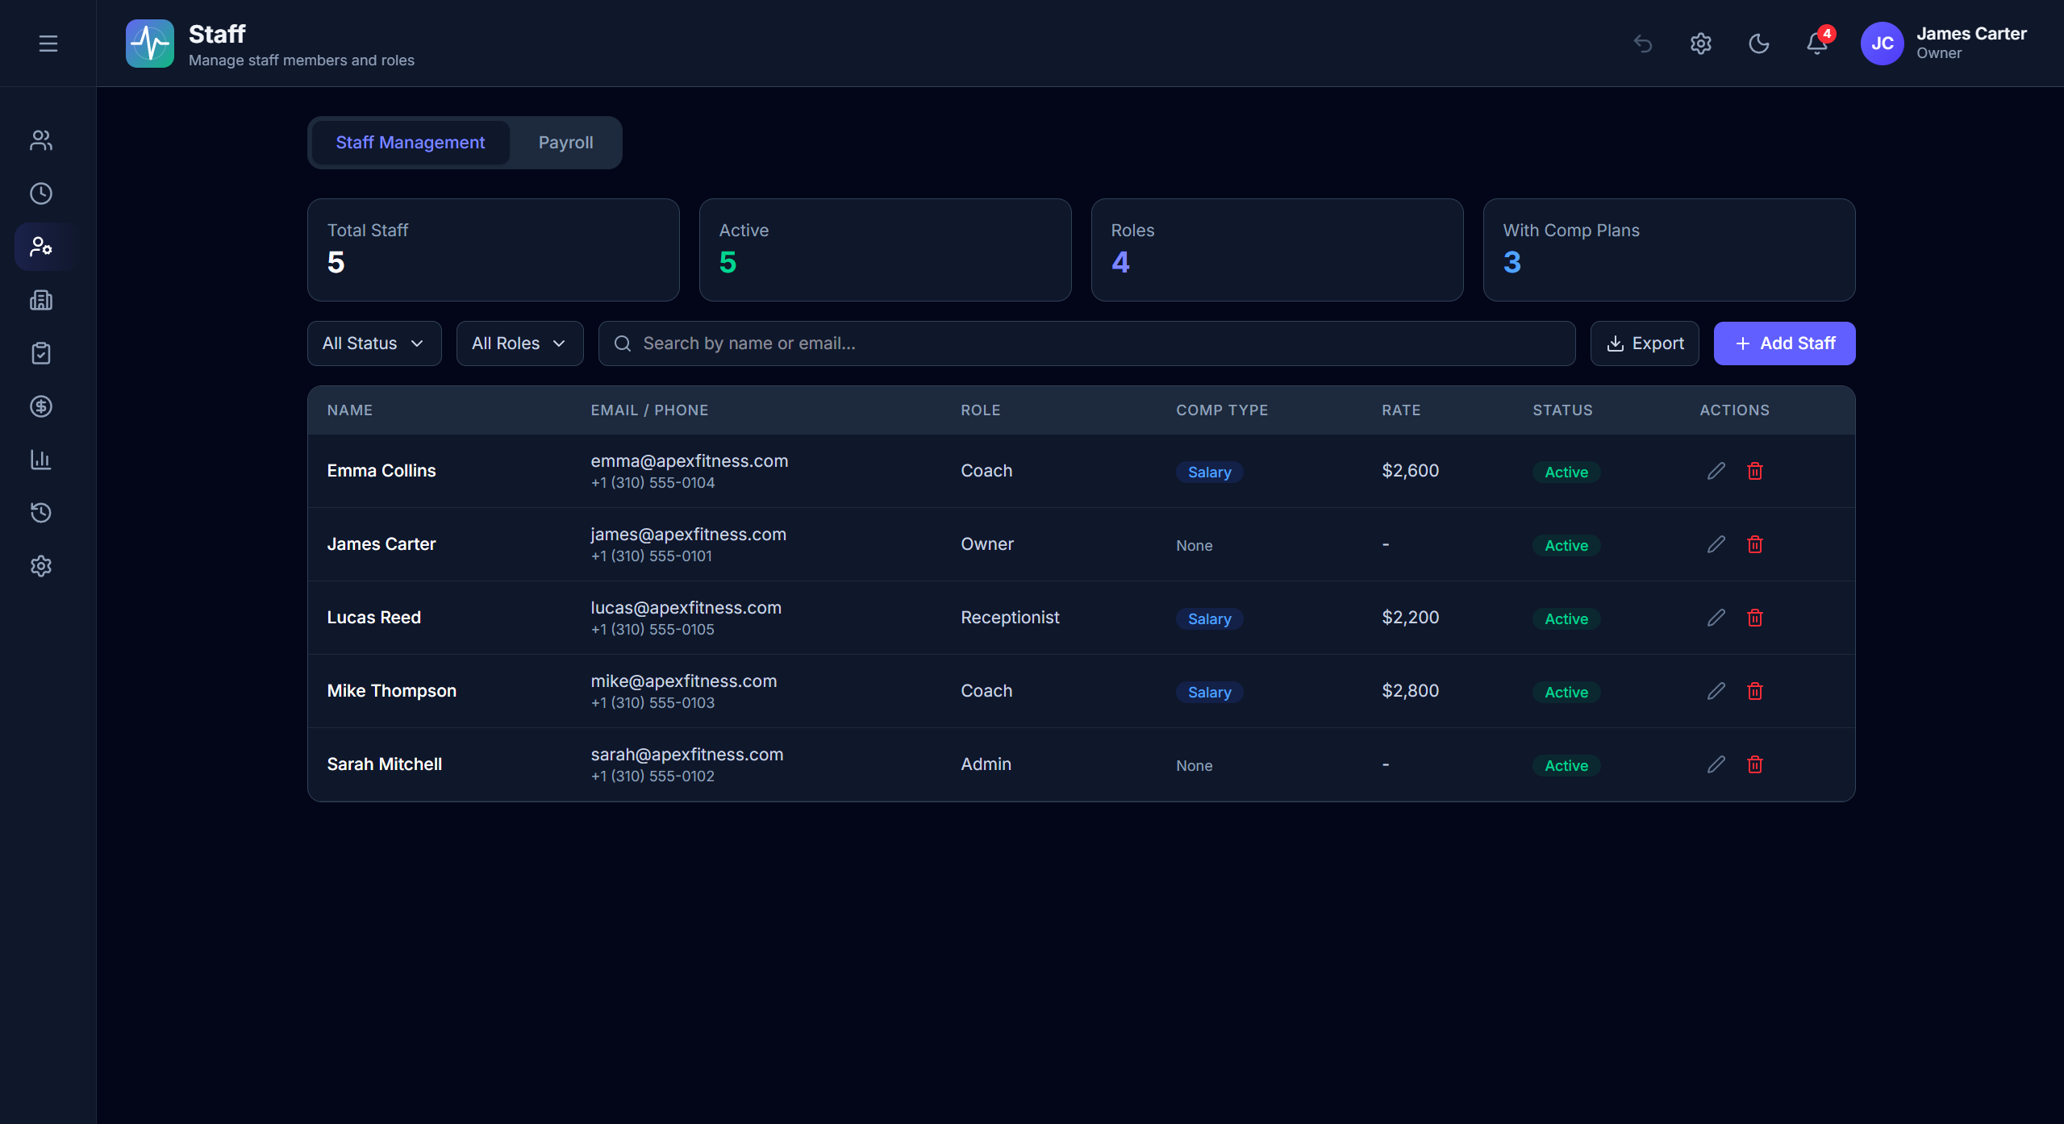2064x1124 pixels.
Task: Switch to the Payroll tab
Action: coord(565,142)
